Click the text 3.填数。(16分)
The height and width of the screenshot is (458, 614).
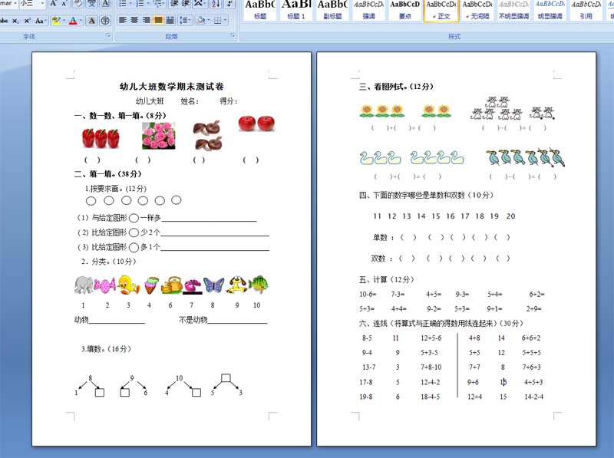106,349
